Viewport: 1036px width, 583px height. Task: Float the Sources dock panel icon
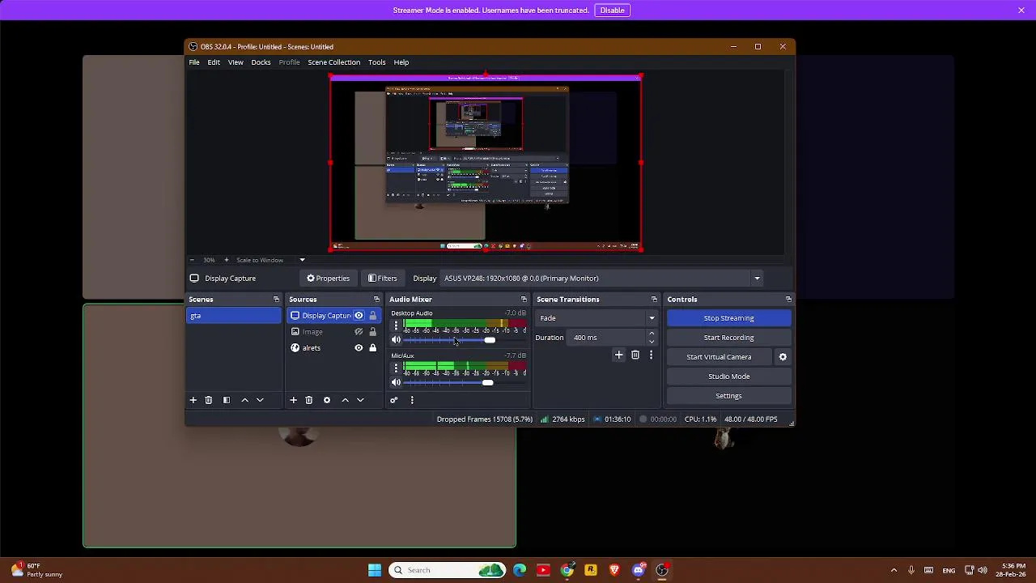pos(376,300)
